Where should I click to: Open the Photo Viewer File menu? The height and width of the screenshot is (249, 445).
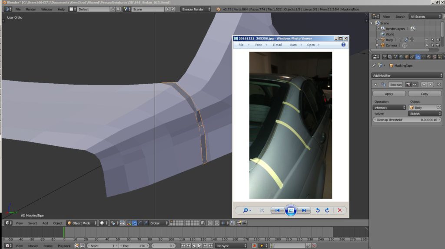tap(241, 45)
